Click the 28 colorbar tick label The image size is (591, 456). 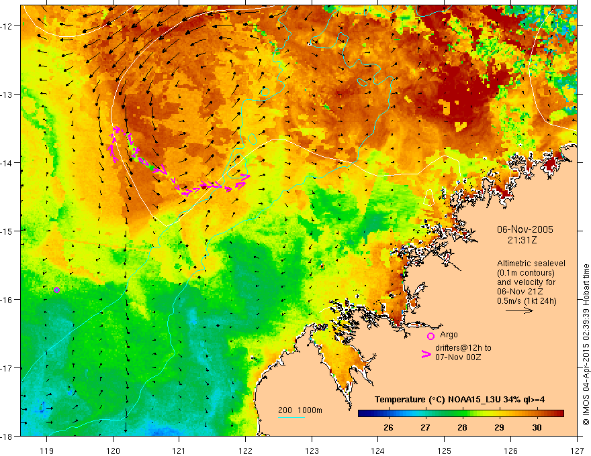coord(462,427)
